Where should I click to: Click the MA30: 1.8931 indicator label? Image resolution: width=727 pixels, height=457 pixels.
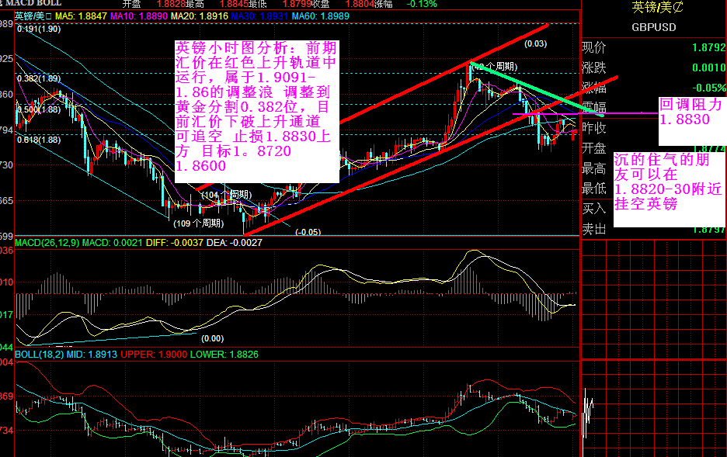coord(260,16)
